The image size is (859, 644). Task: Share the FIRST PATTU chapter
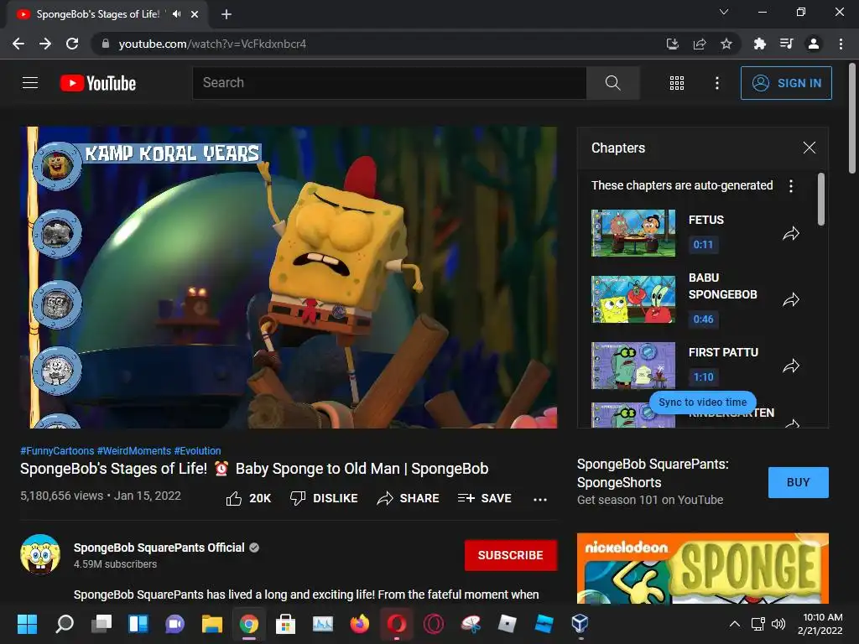pyautogui.click(x=790, y=366)
